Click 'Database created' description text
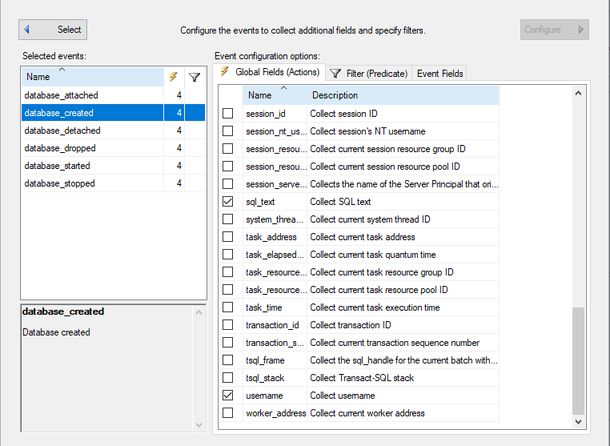 (x=56, y=332)
